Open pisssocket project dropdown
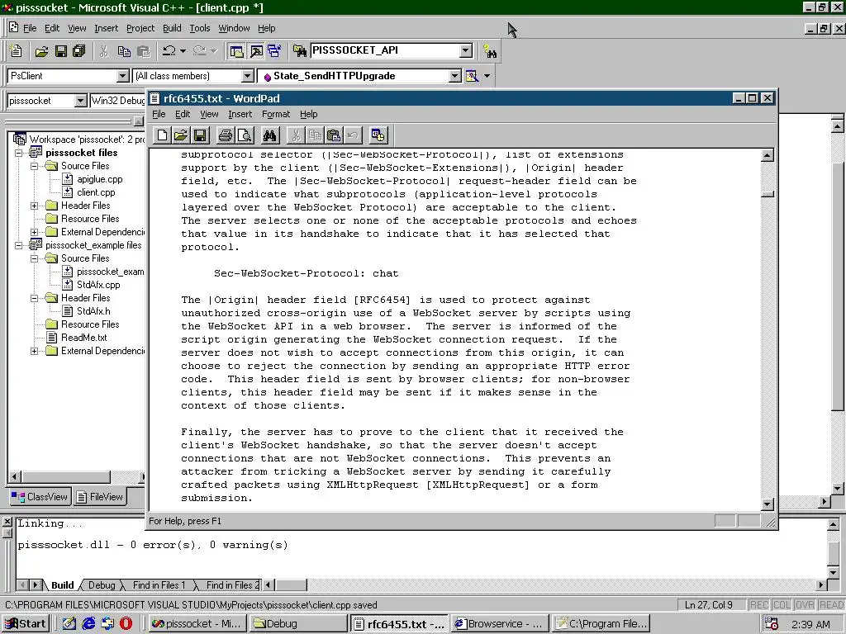This screenshot has width=846, height=634. coord(80,101)
